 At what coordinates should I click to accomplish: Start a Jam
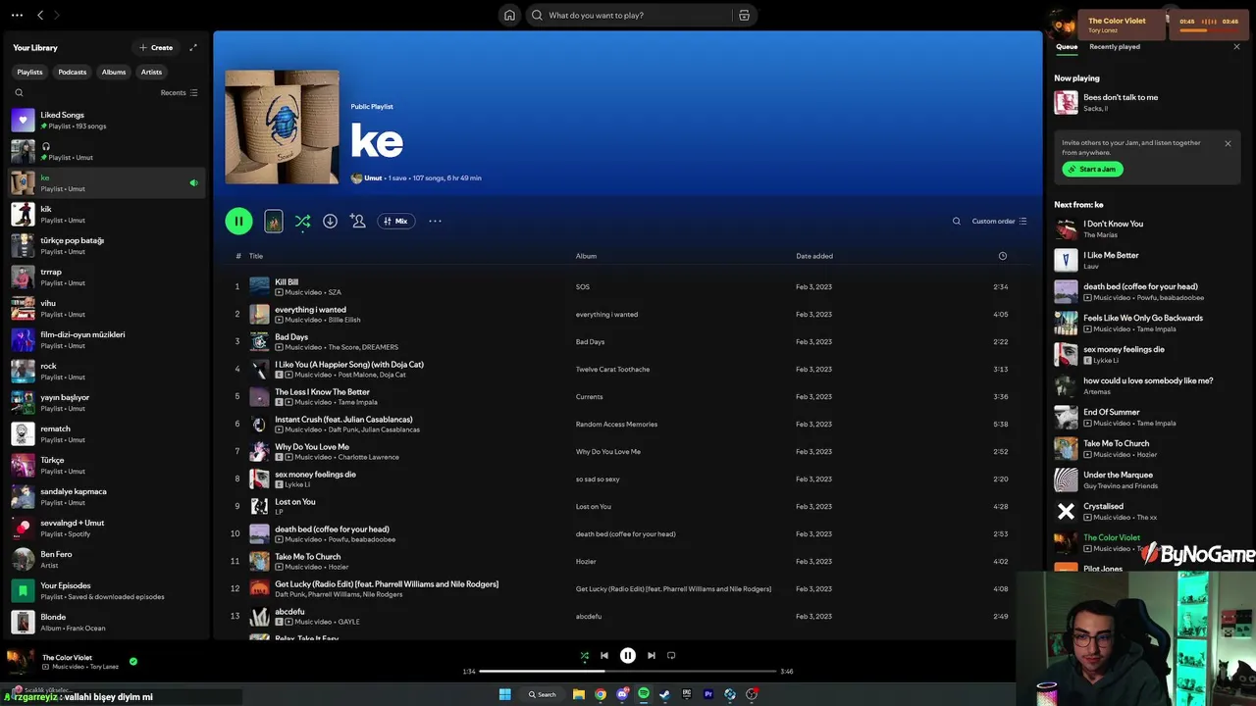pos(1092,169)
